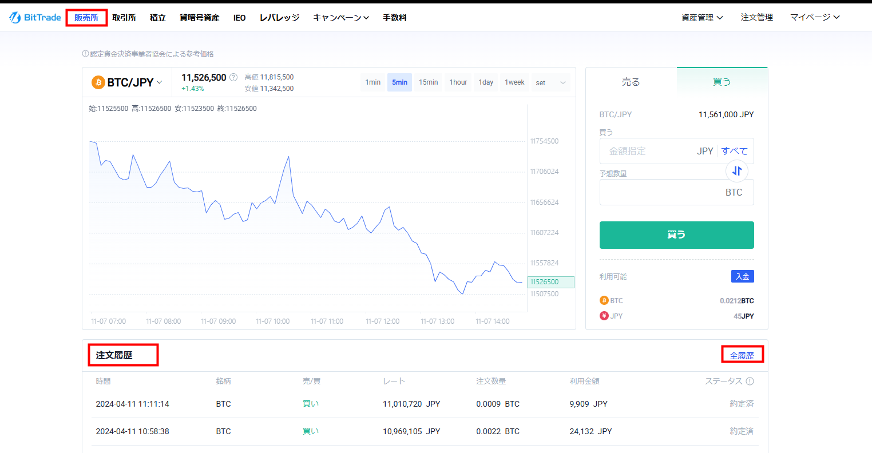
Task: Select the 1min chart interval
Action: 373,82
